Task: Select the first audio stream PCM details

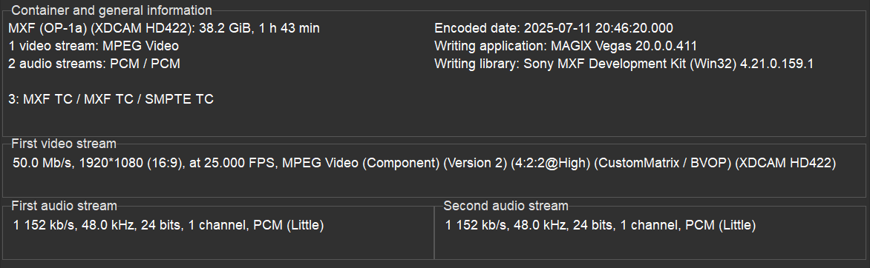Action: (168, 225)
